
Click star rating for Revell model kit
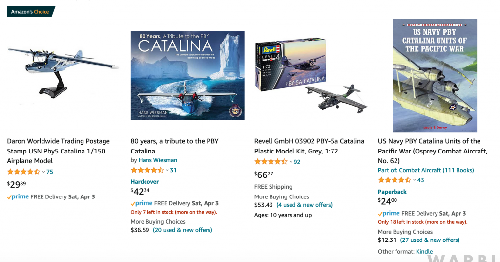tap(271, 162)
